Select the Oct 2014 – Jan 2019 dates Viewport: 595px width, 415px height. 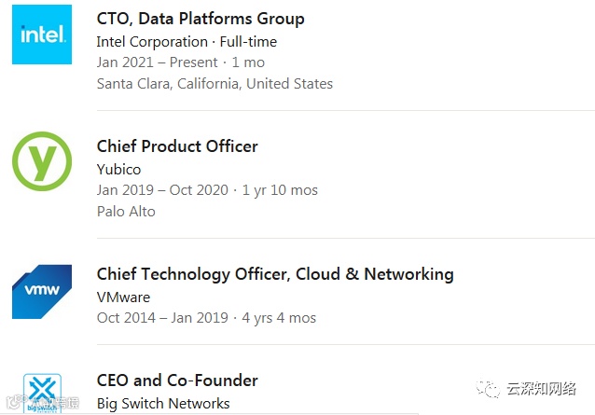[x=162, y=318]
